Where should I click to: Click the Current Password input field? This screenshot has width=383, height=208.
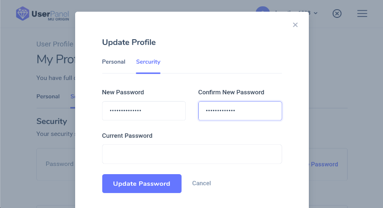click(191, 154)
